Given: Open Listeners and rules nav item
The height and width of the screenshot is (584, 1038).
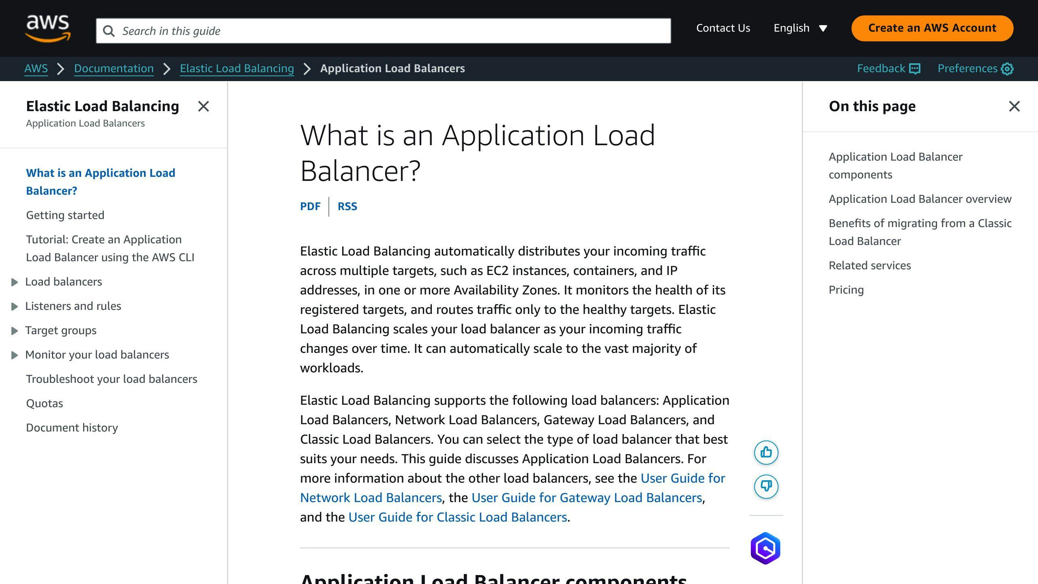Looking at the screenshot, I should (x=73, y=306).
